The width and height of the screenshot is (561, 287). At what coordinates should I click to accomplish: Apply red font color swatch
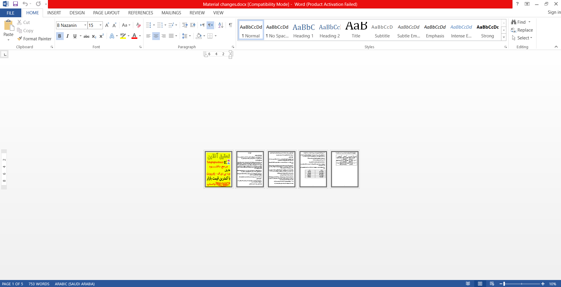[x=134, y=36]
